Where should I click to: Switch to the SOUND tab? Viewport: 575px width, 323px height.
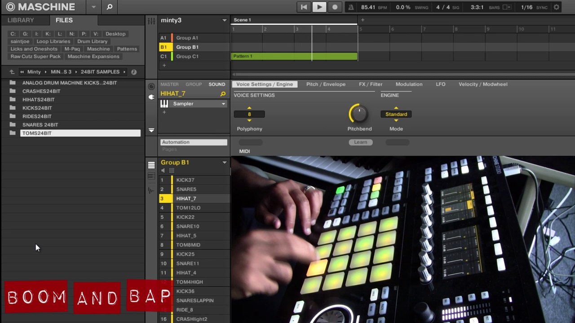[217, 84]
